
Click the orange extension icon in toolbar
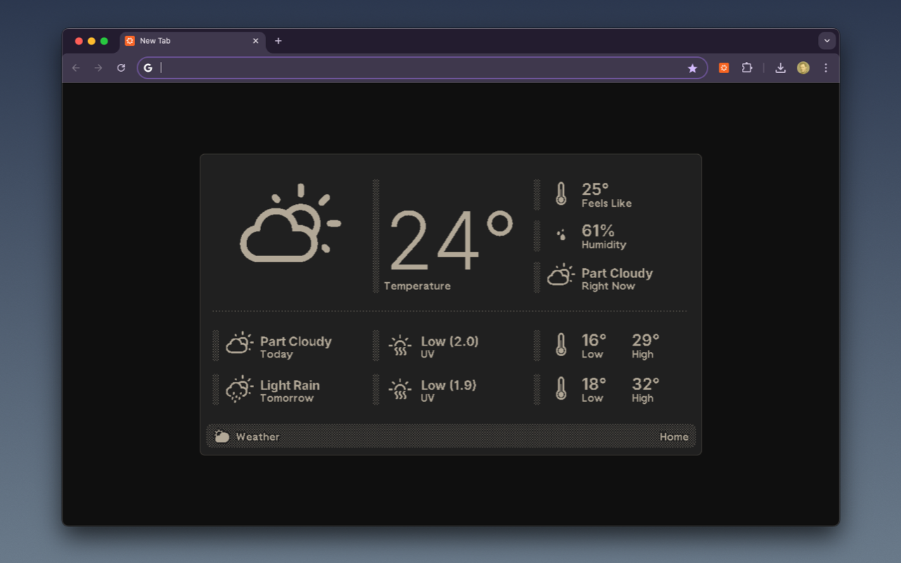[724, 68]
